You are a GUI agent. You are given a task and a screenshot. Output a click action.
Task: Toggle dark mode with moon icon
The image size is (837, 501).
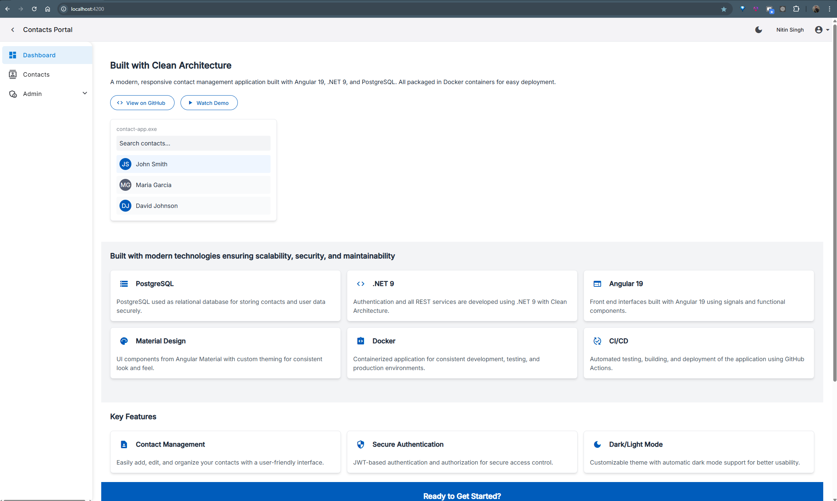click(758, 30)
